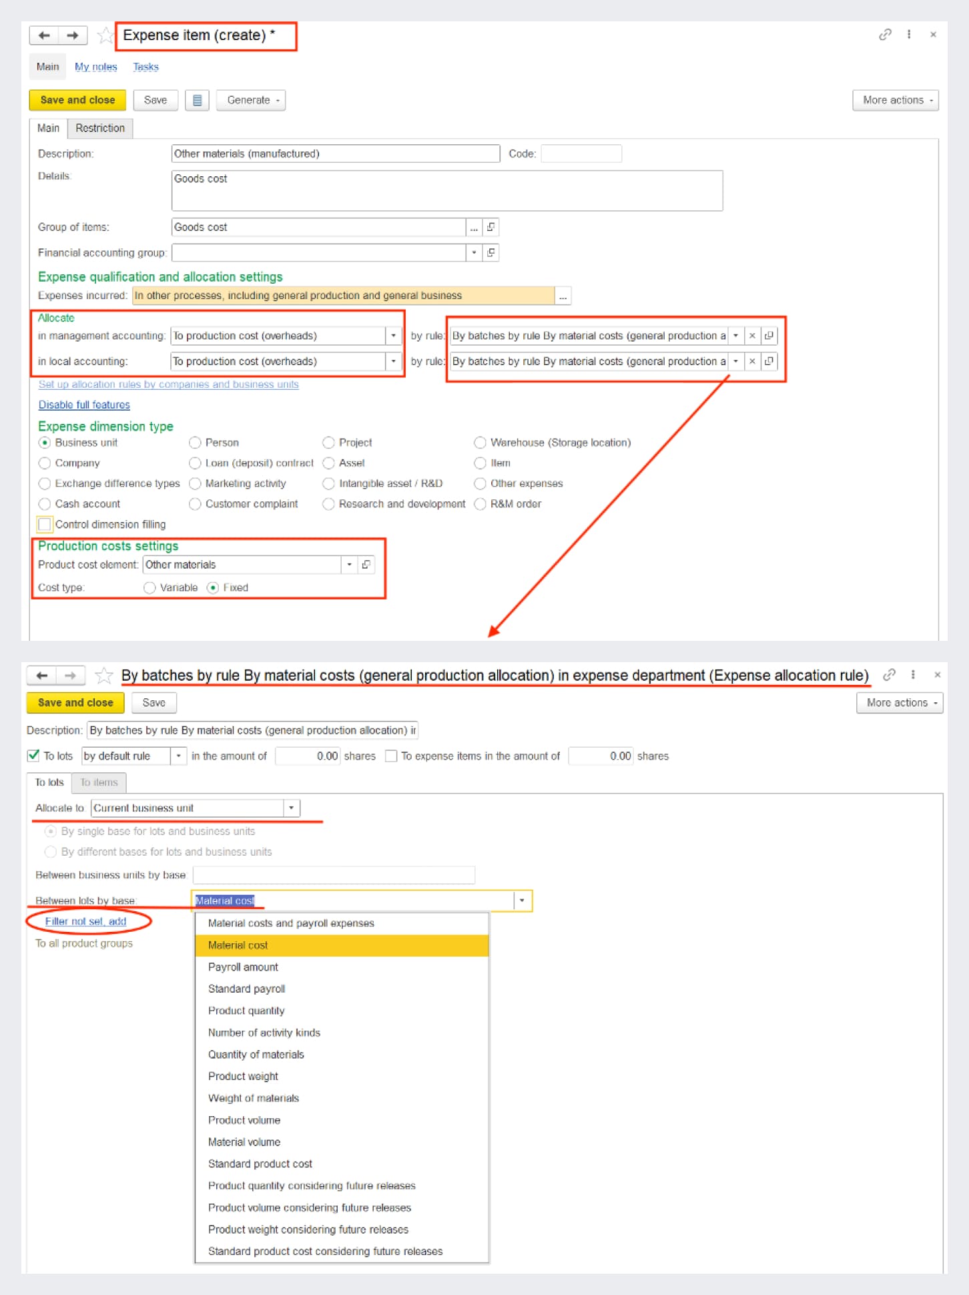Select the Variable cost type radio button

coord(150,587)
